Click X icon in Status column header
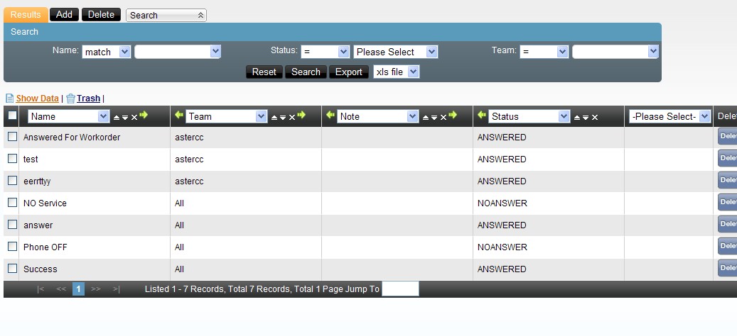Viewport: 737px width, 336px height. (x=595, y=117)
